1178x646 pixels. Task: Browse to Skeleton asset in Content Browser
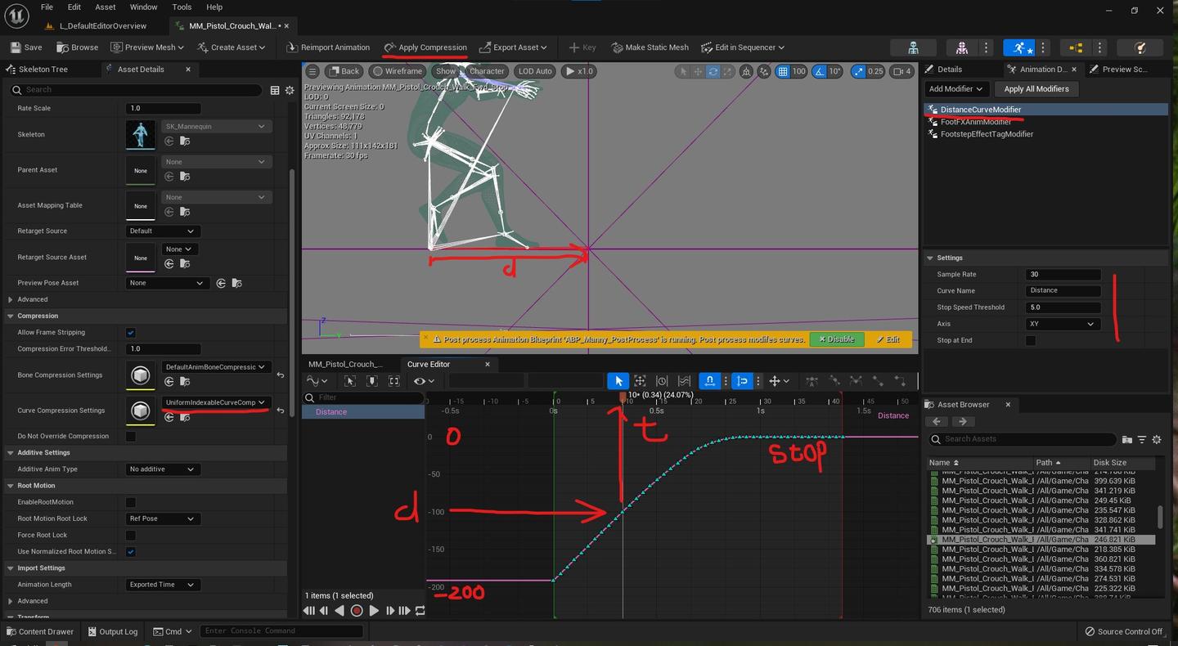click(x=185, y=141)
